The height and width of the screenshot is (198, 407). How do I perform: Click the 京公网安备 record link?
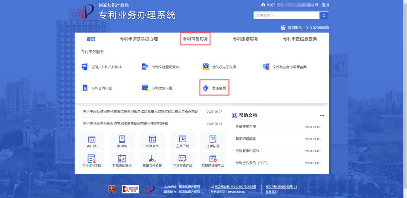(x=236, y=187)
